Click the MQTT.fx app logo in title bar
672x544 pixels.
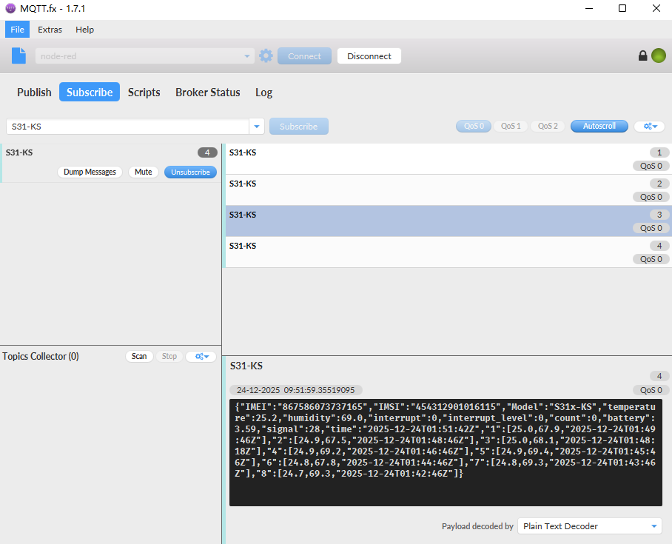[10, 8]
